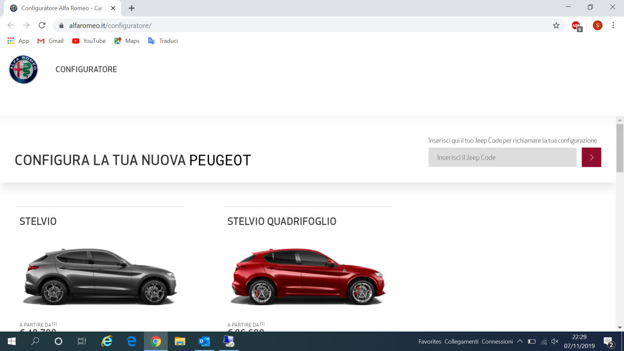Image resolution: width=624 pixels, height=351 pixels.
Task: Click the page scrollbar thumb
Action: (620, 148)
